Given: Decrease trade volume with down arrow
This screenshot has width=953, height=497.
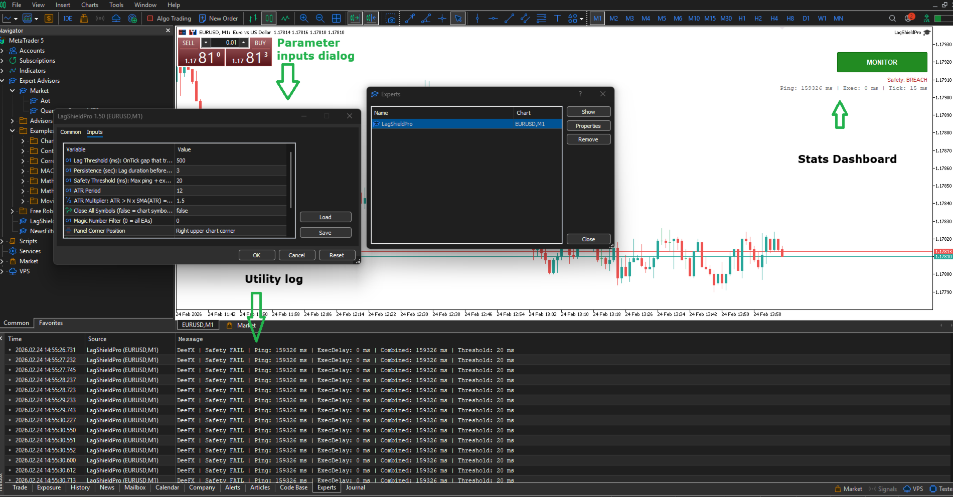Looking at the screenshot, I should point(206,43).
